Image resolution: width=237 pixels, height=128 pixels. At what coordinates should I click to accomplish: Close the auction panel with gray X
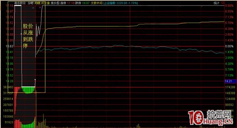point(33,8)
